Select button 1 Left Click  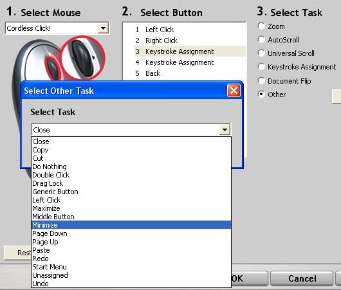190,30
